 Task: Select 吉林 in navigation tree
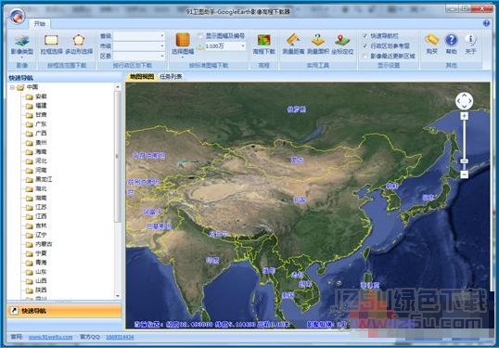tap(41, 226)
